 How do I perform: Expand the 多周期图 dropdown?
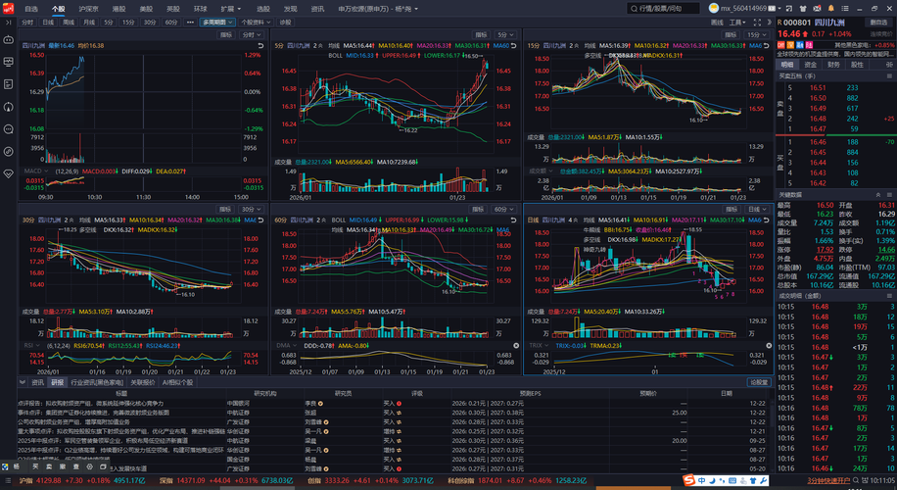click(x=217, y=23)
